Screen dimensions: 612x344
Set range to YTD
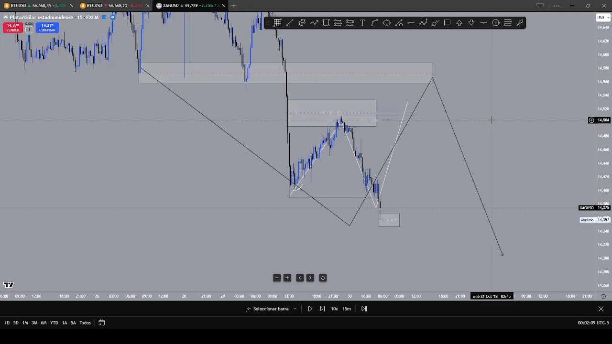click(x=54, y=323)
